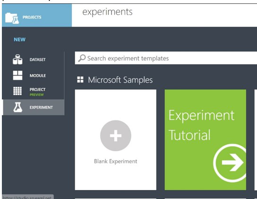Choose the DATASET menu entry
257x199 pixels.
34,60
